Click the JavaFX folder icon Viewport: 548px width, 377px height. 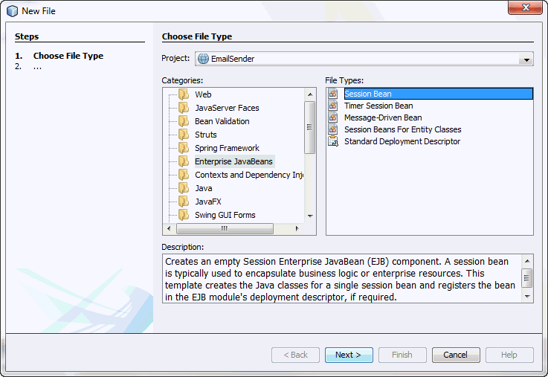click(184, 202)
